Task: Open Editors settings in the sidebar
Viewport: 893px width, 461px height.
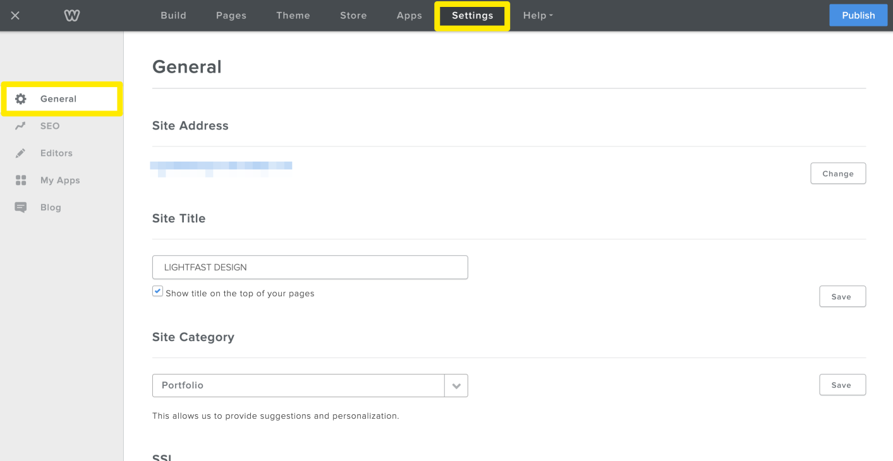Action: point(56,153)
